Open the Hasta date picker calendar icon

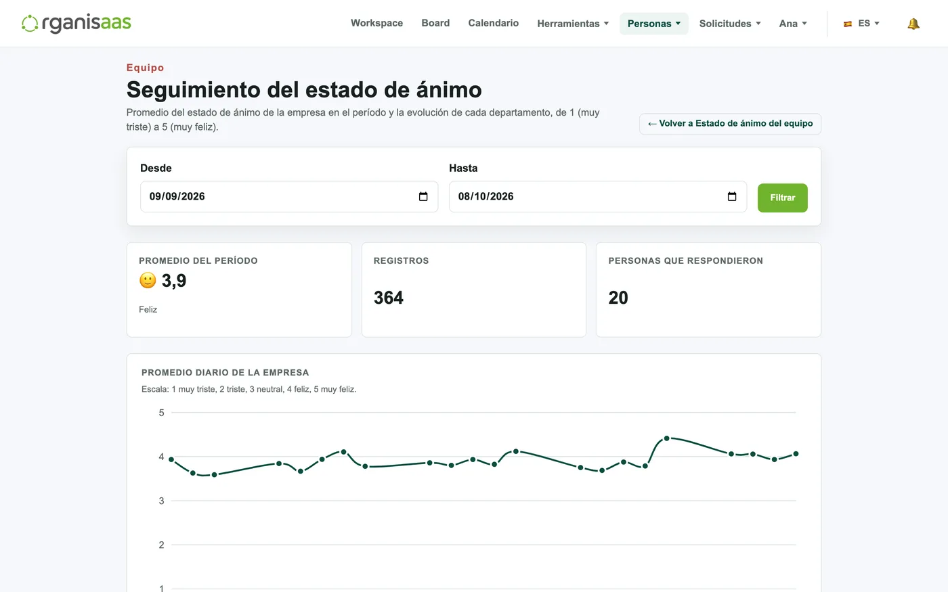[732, 197]
